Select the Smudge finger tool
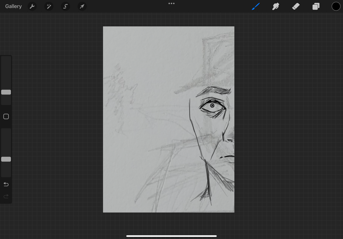This screenshot has width=343, height=239. [x=276, y=6]
